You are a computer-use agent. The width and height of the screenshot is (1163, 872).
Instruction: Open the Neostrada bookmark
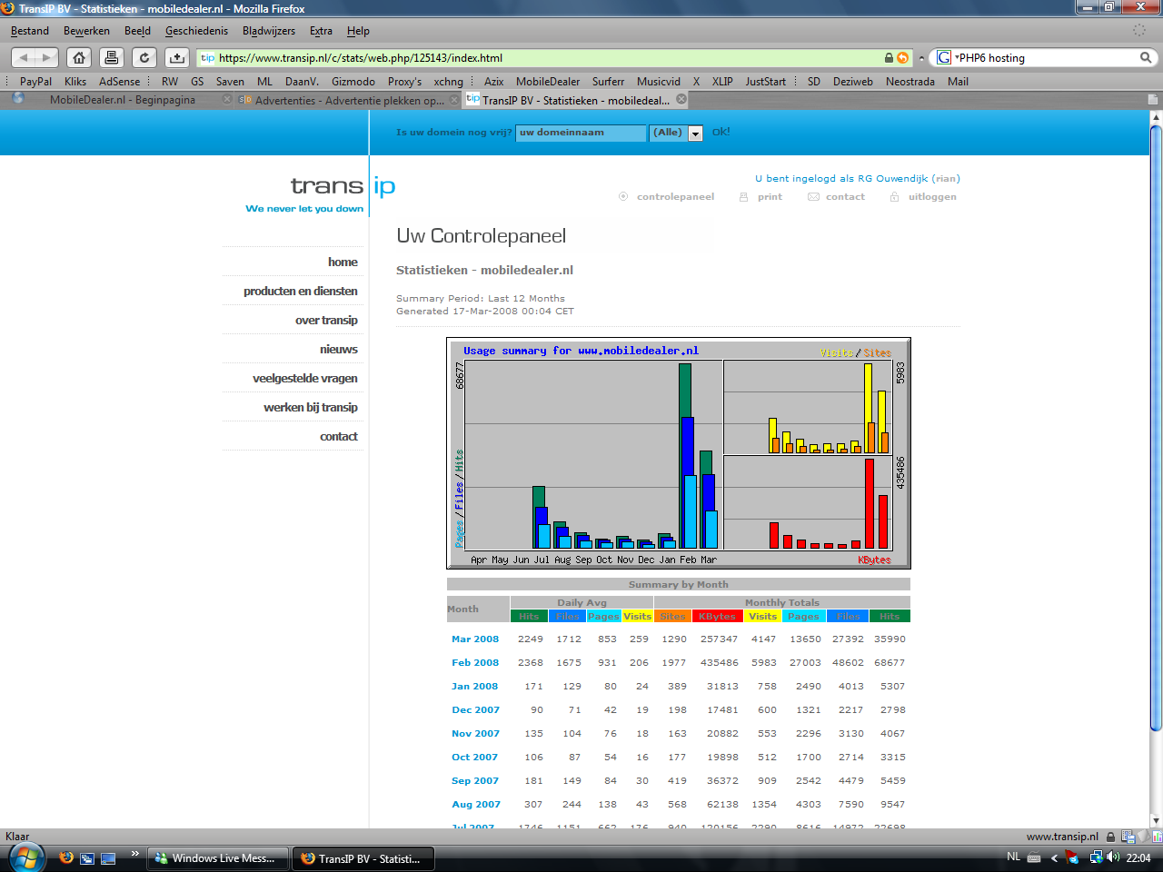(910, 82)
